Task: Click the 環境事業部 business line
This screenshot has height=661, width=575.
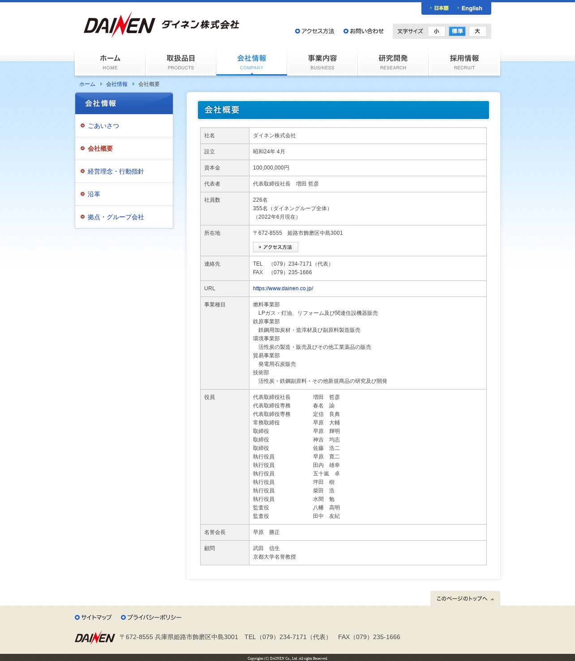Action: click(x=266, y=339)
